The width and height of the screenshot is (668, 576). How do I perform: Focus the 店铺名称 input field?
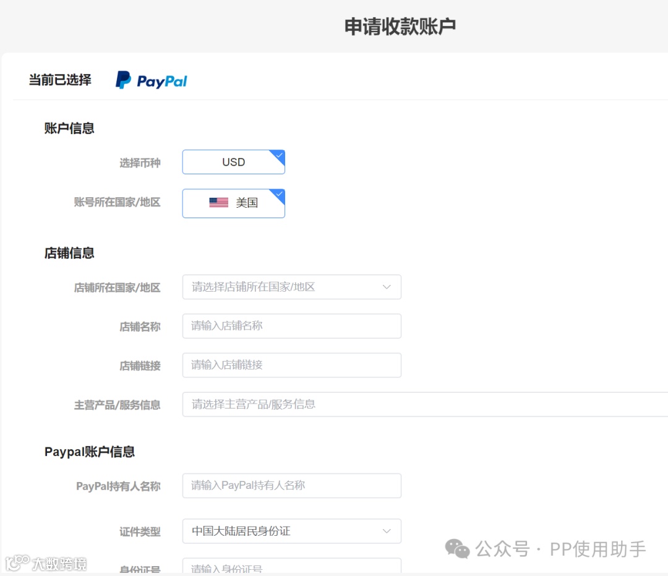pos(292,326)
